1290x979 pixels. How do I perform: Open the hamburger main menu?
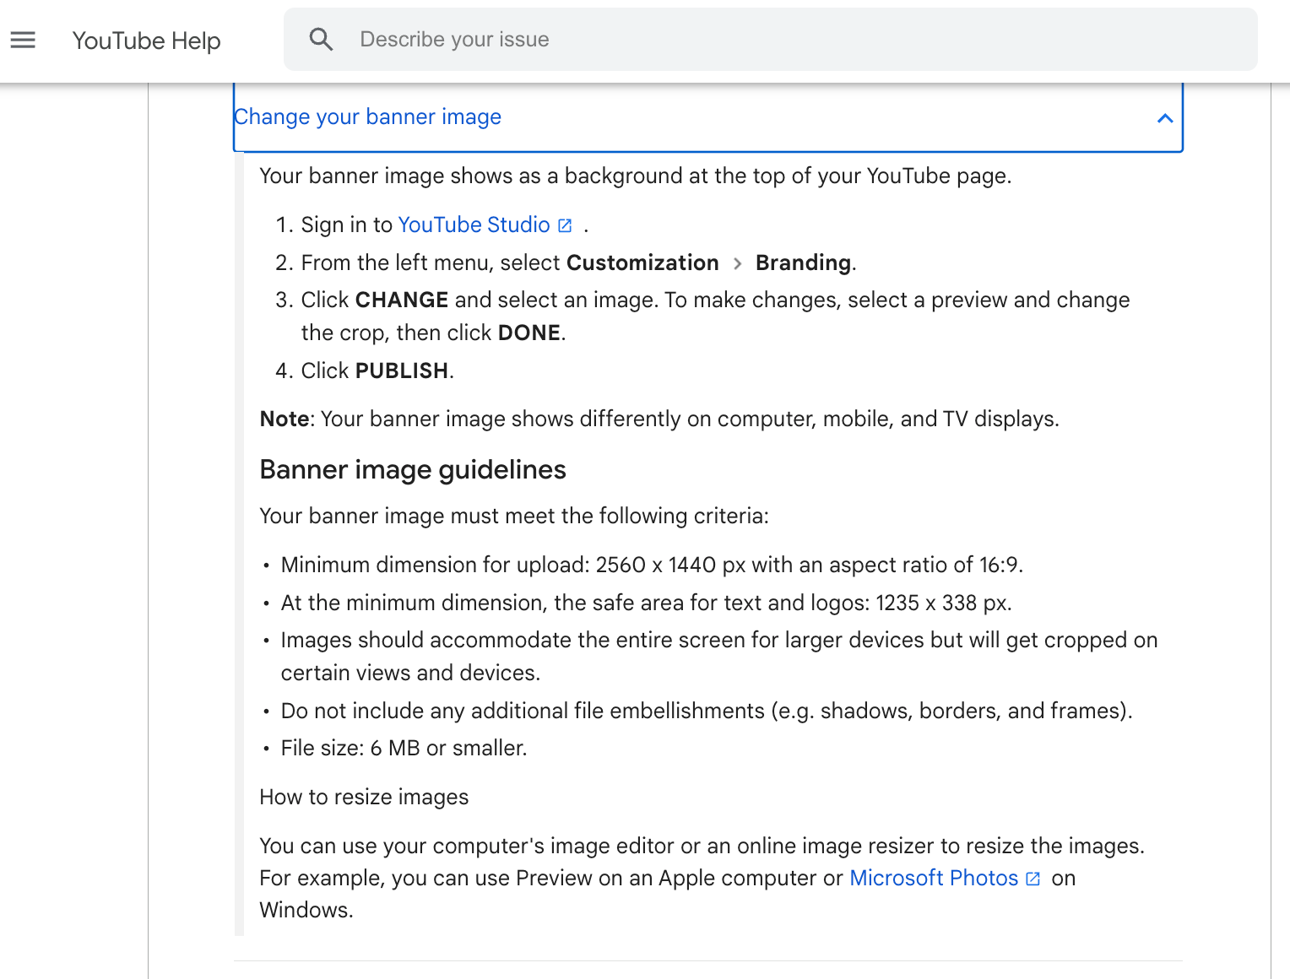[23, 40]
